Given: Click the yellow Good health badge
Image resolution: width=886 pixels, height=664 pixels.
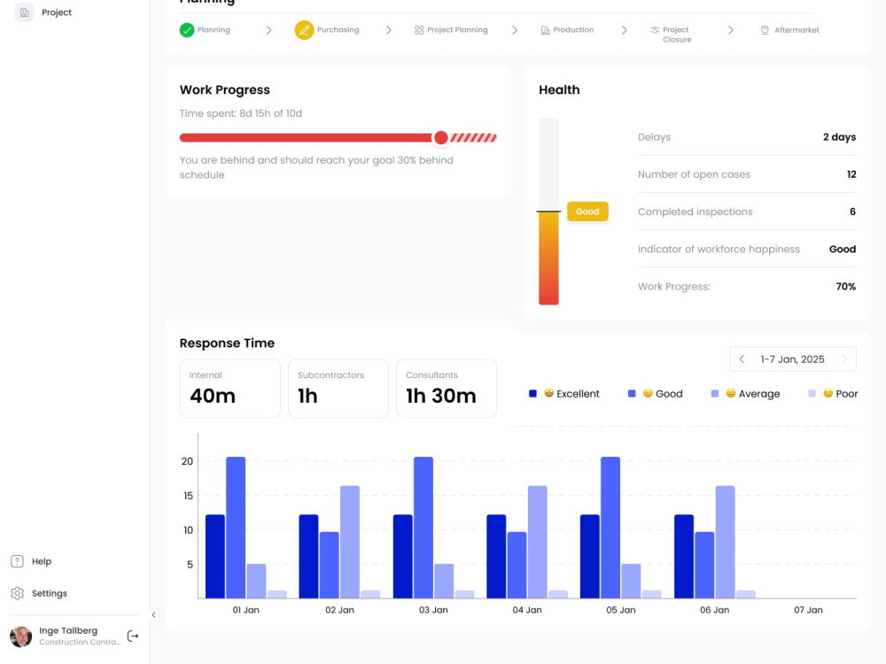Looking at the screenshot, I should 587,212.
